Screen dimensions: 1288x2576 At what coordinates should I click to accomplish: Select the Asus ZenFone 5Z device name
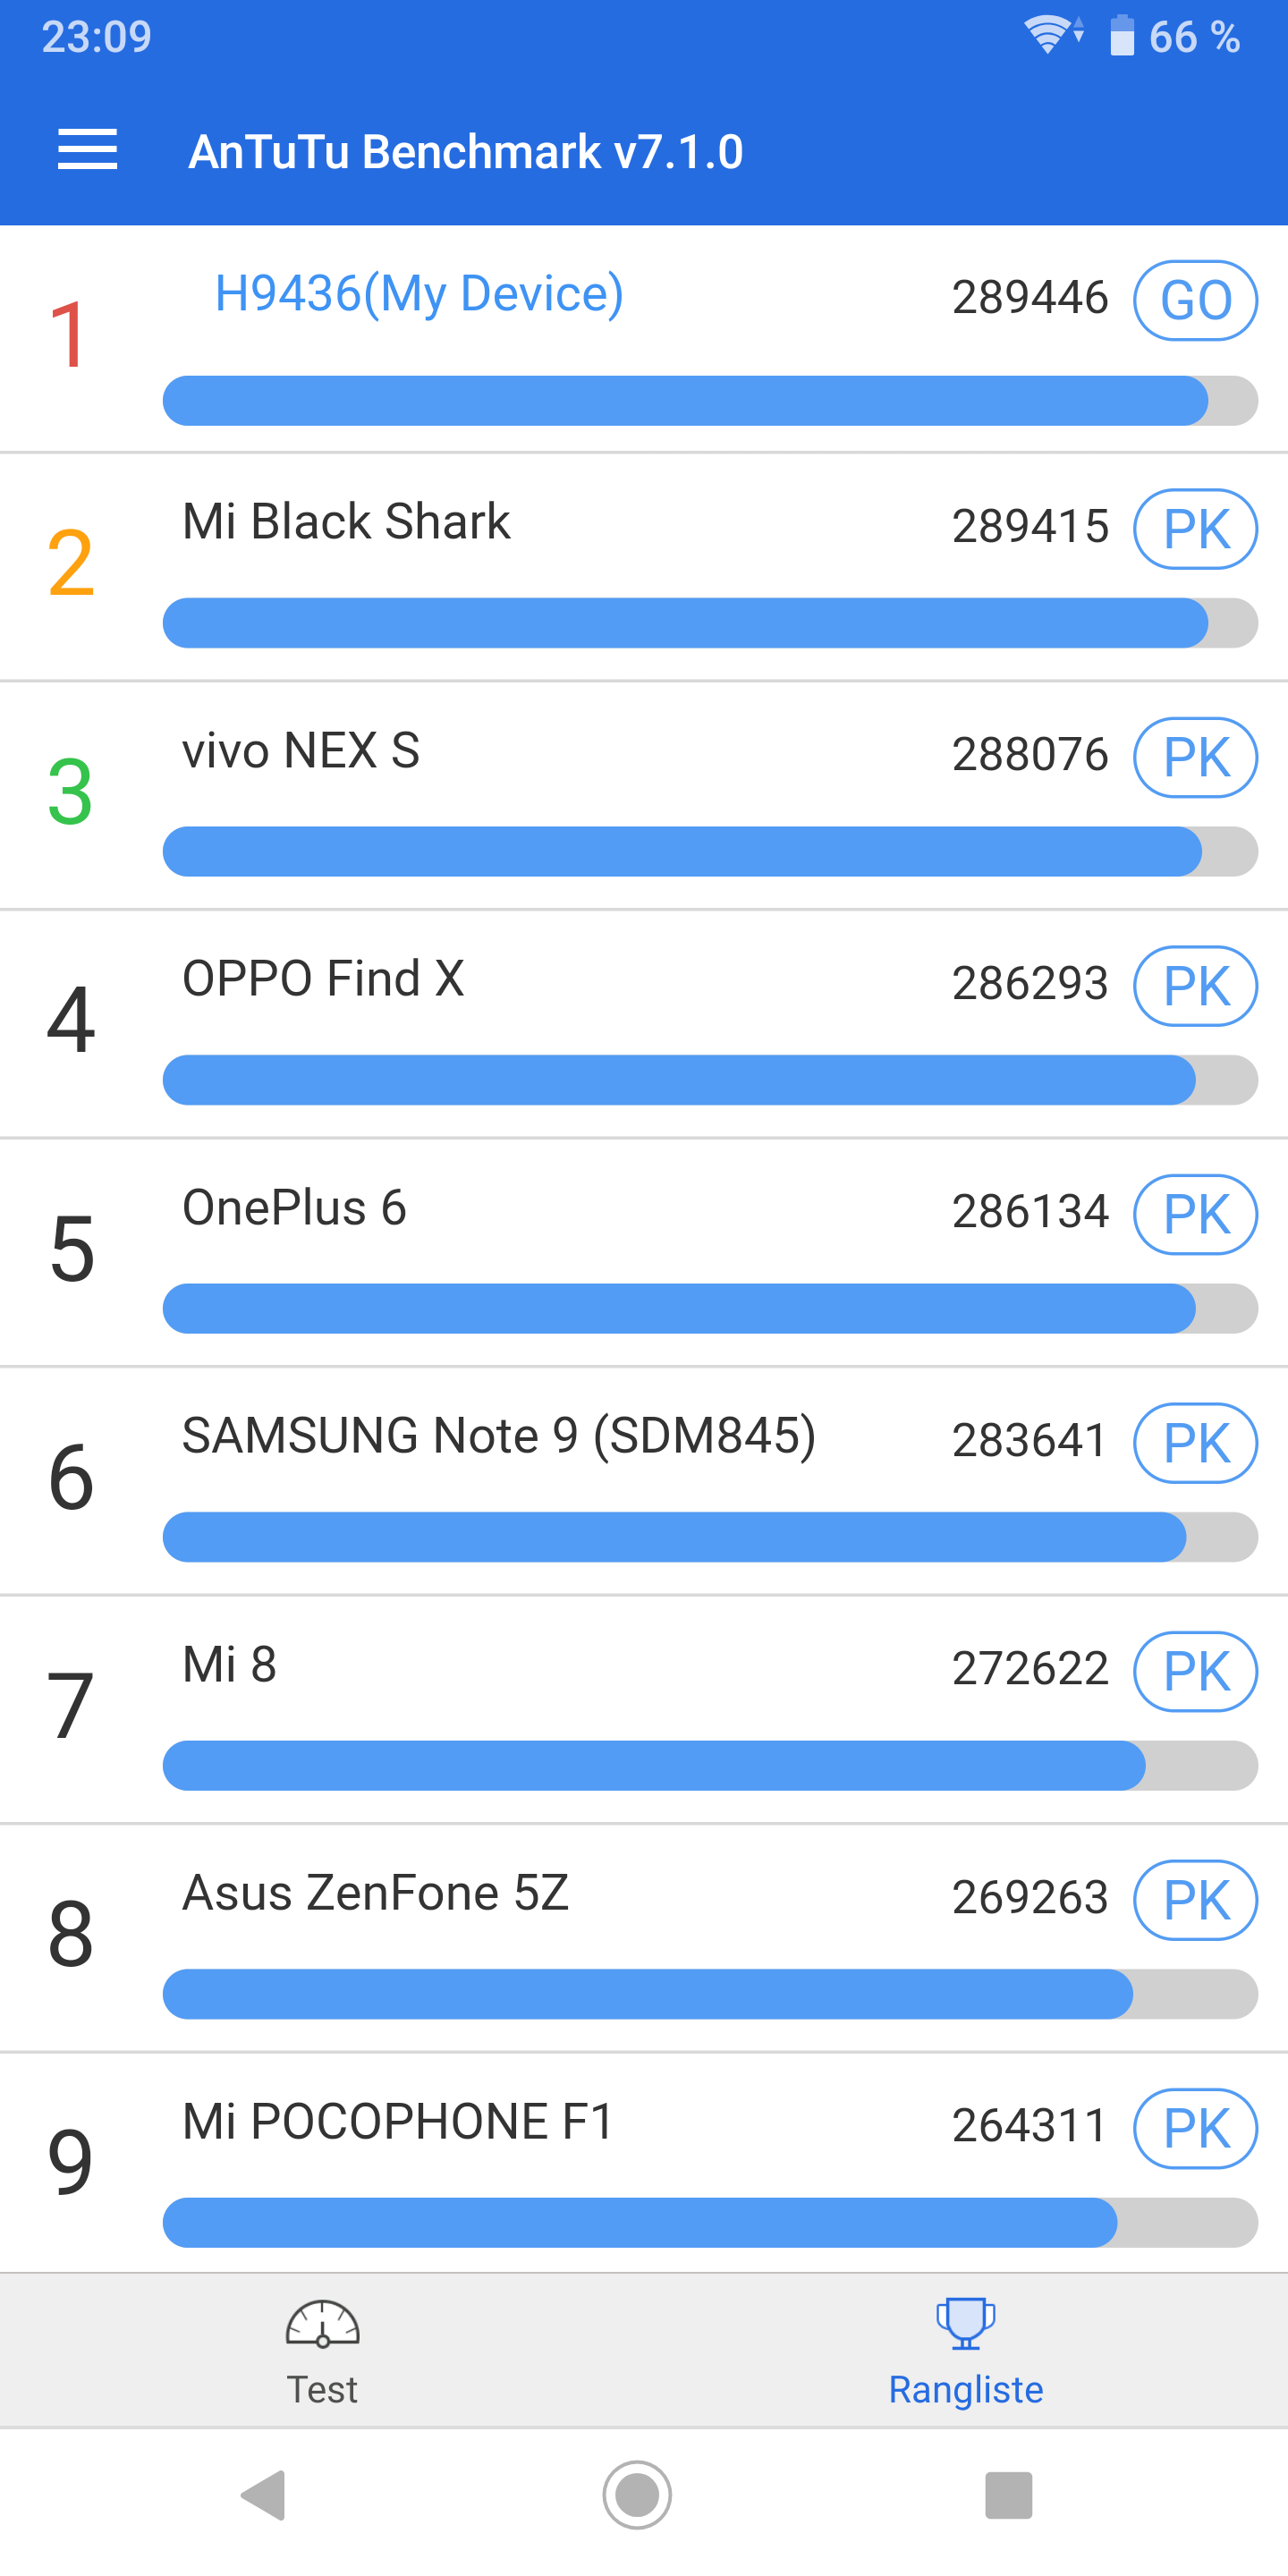(375, 1893)
